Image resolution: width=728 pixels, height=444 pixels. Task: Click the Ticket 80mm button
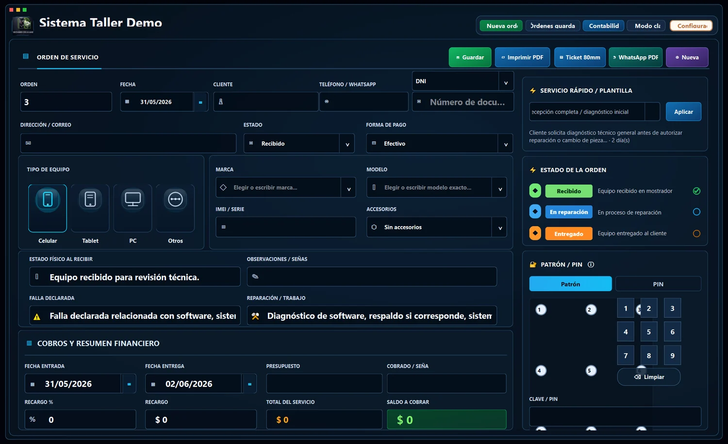coord(580,57)
